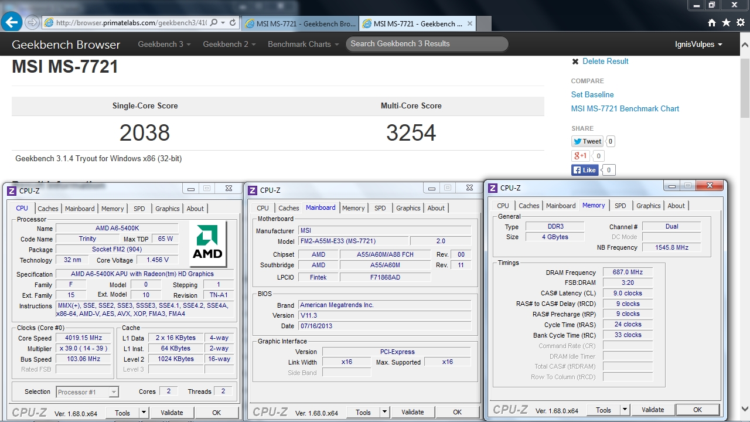Open the Geekbench 2 dropdown menu
This screenshot has height=422, width=750.
(x=229, y=45)
